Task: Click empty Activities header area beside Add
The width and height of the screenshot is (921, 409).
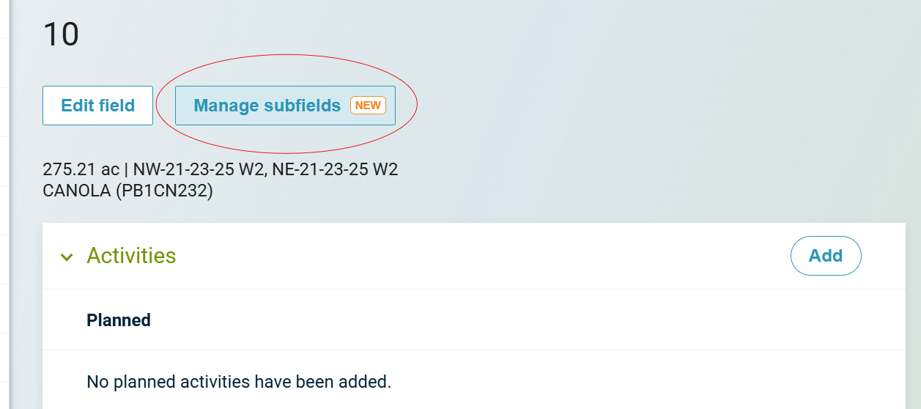Action: (476, 256)
